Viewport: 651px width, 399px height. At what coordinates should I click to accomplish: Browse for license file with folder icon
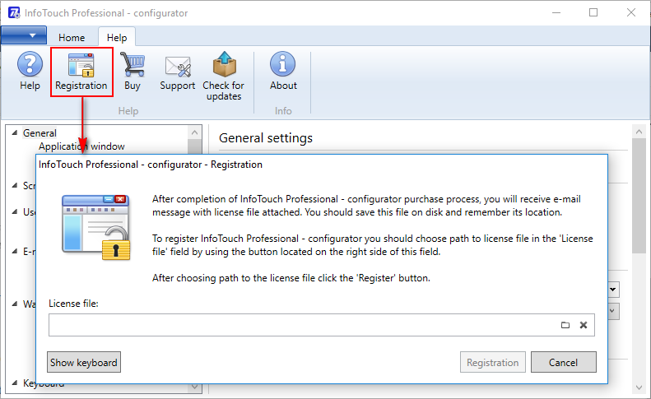point(565,325)
